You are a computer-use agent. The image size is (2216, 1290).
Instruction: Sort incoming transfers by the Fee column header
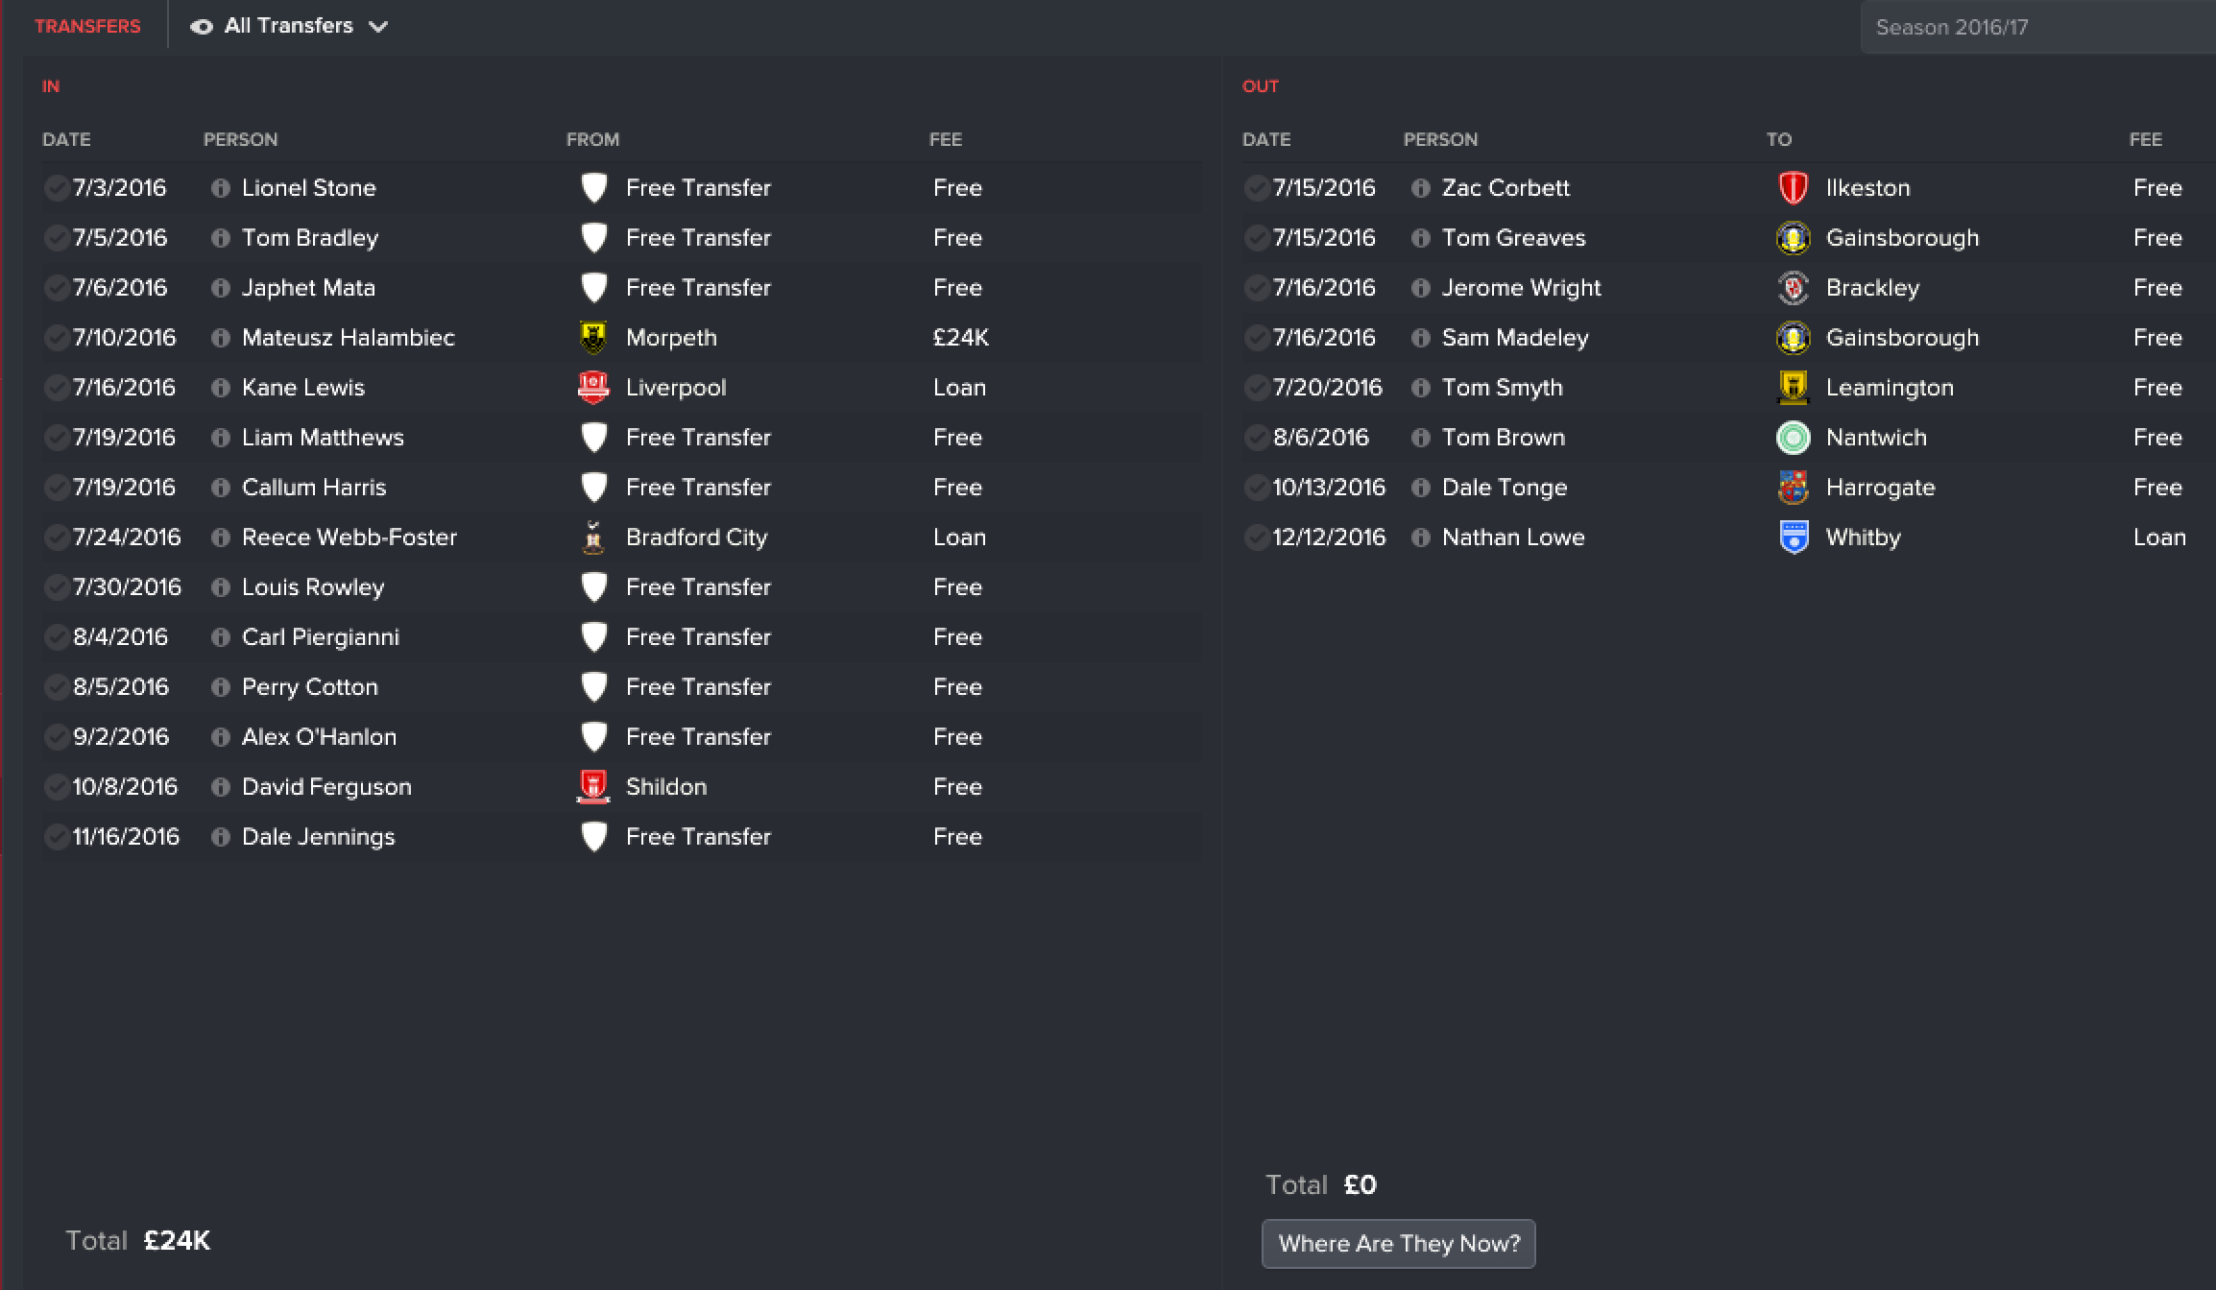pyautogui.click(x=946, y=139)
